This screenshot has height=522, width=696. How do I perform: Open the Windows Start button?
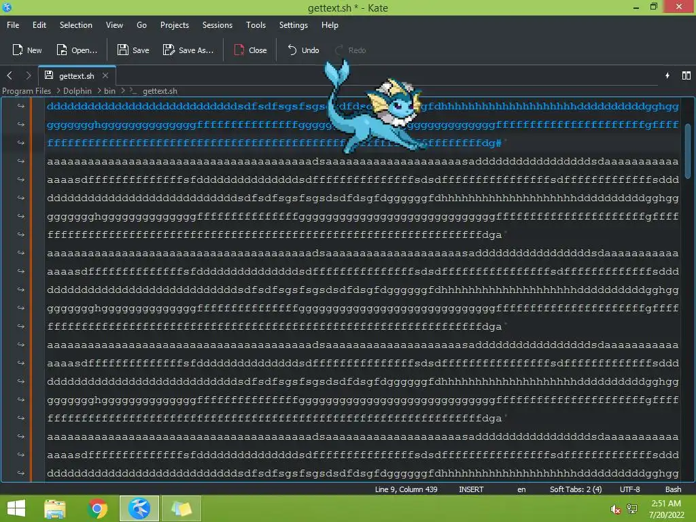tap(16, 508)
